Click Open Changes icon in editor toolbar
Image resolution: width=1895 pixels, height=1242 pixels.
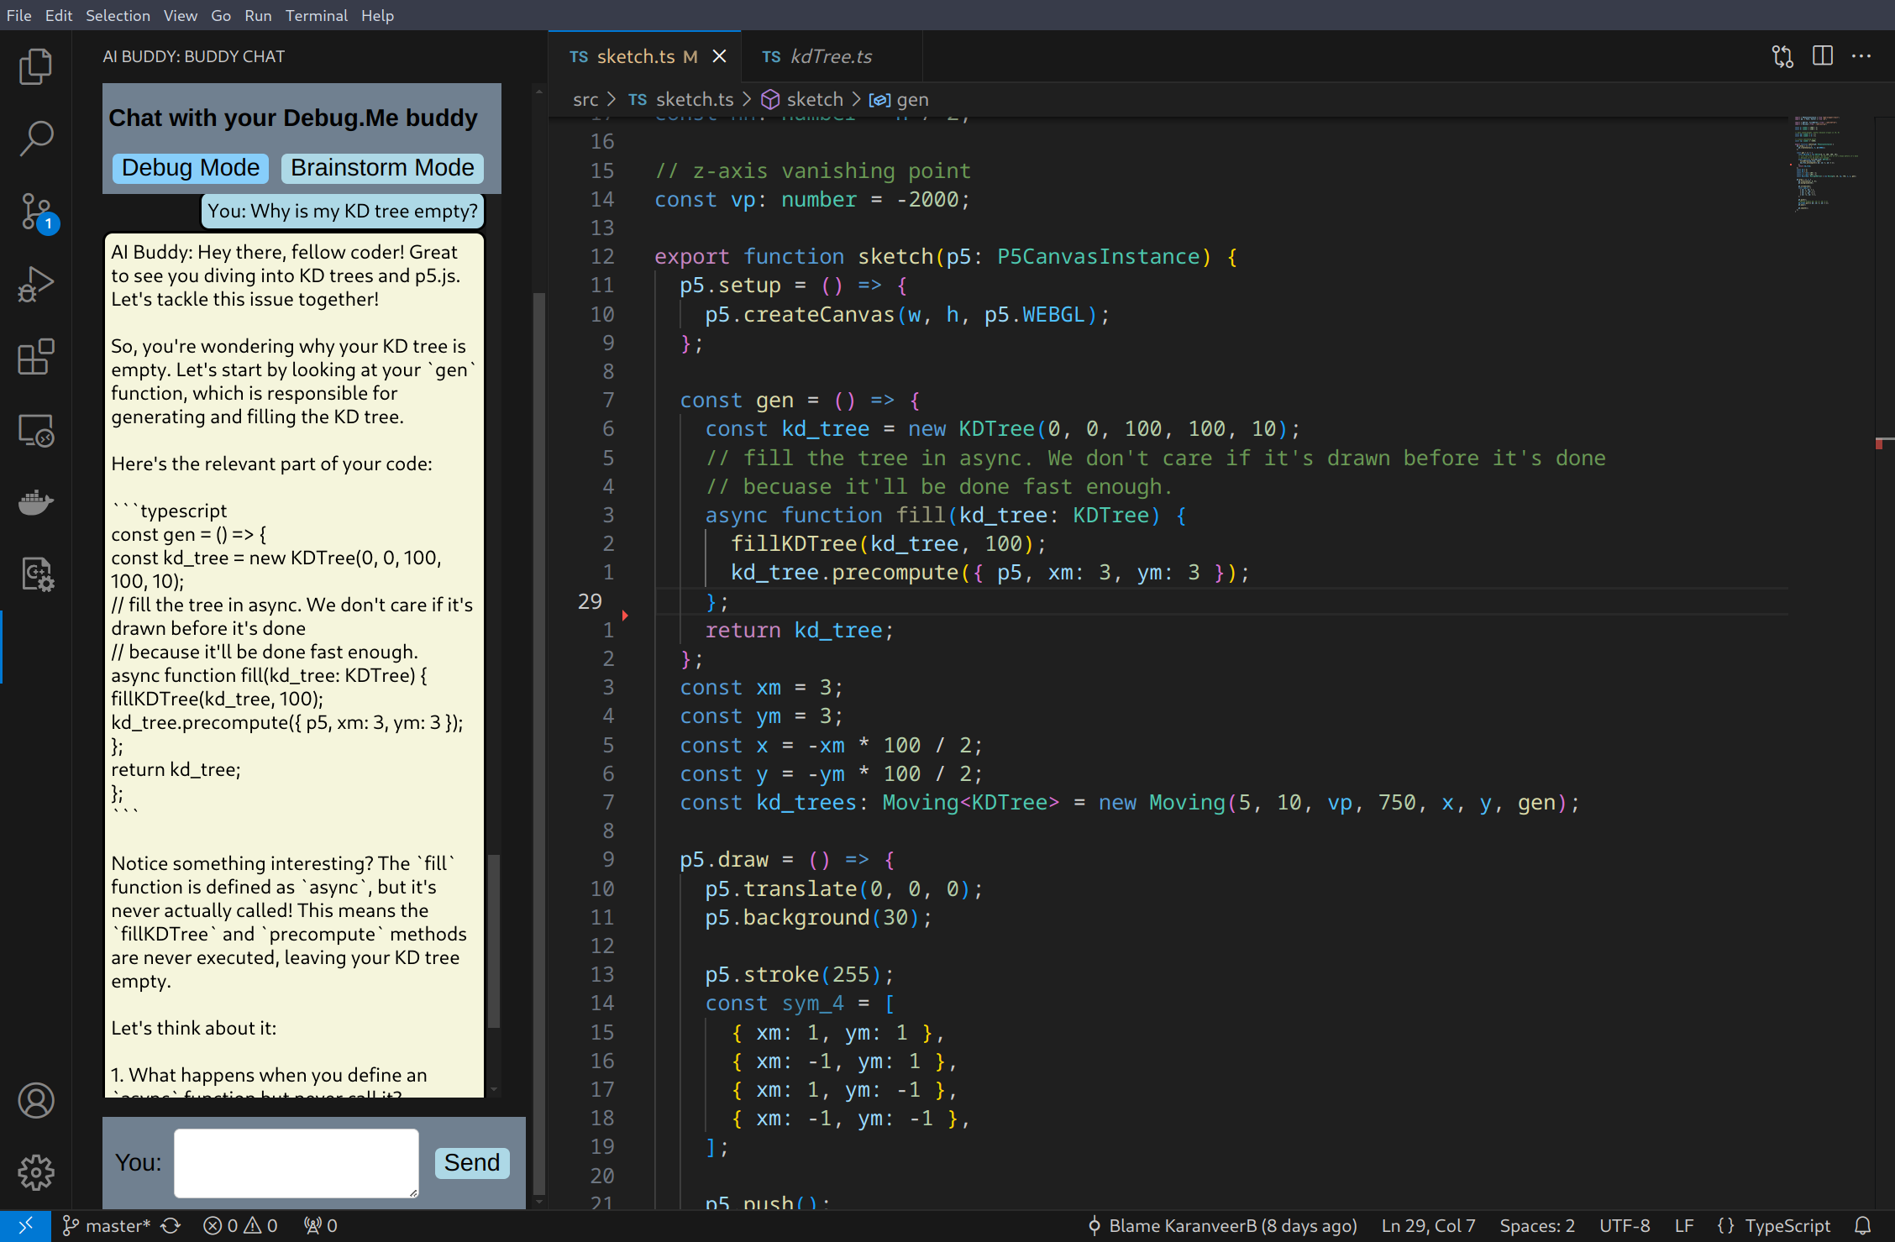tap(1782, 56)
